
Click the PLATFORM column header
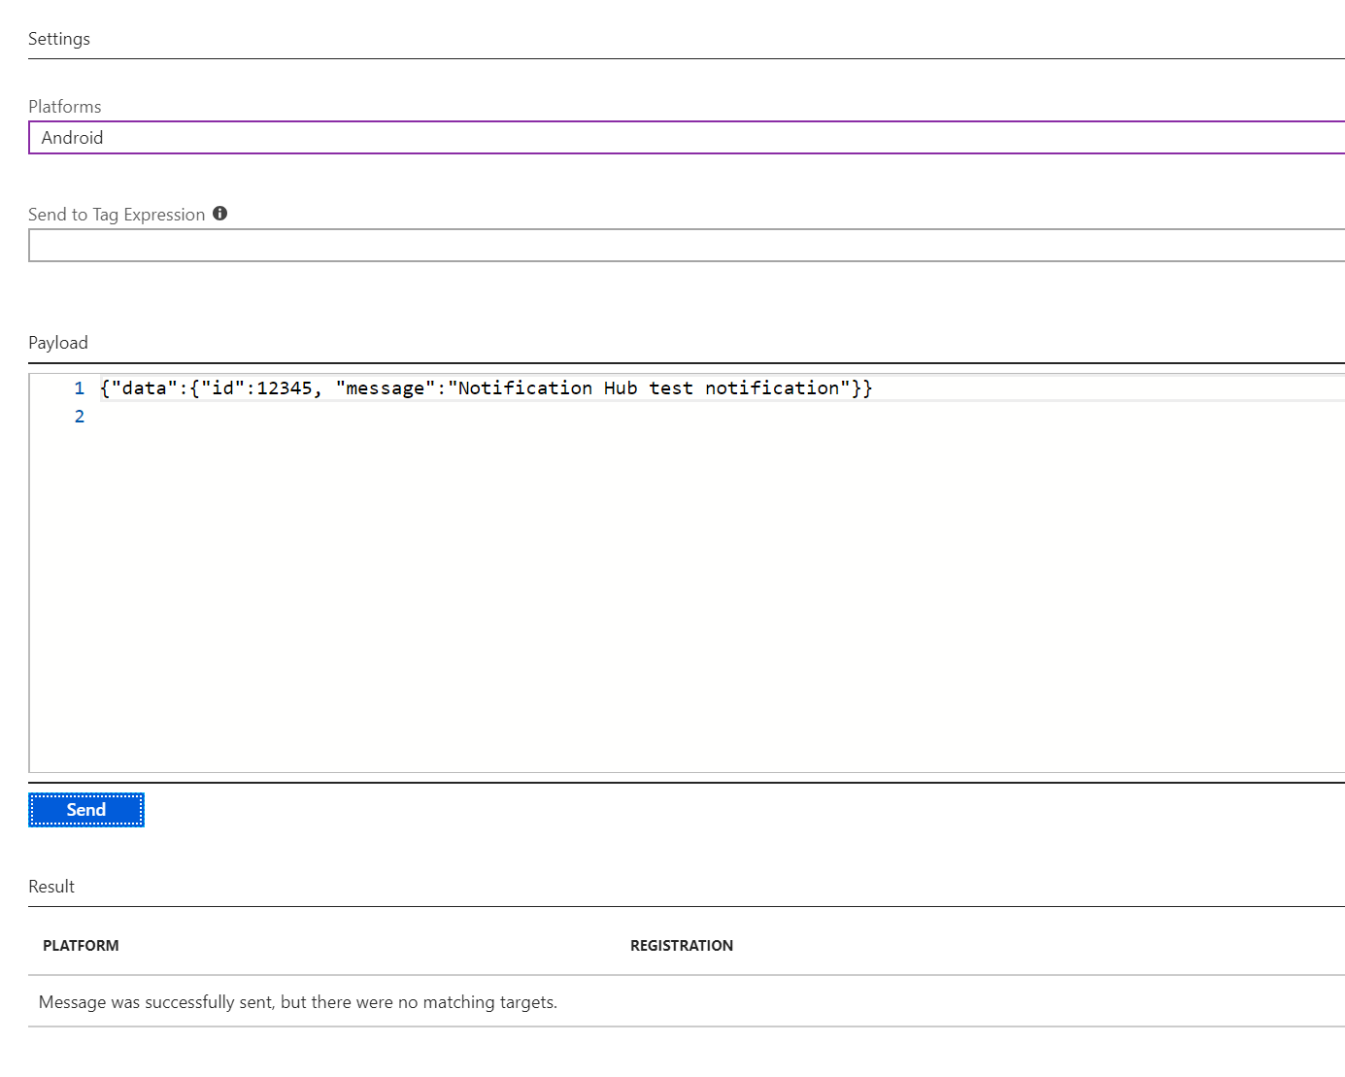click(x=81, y=945)
